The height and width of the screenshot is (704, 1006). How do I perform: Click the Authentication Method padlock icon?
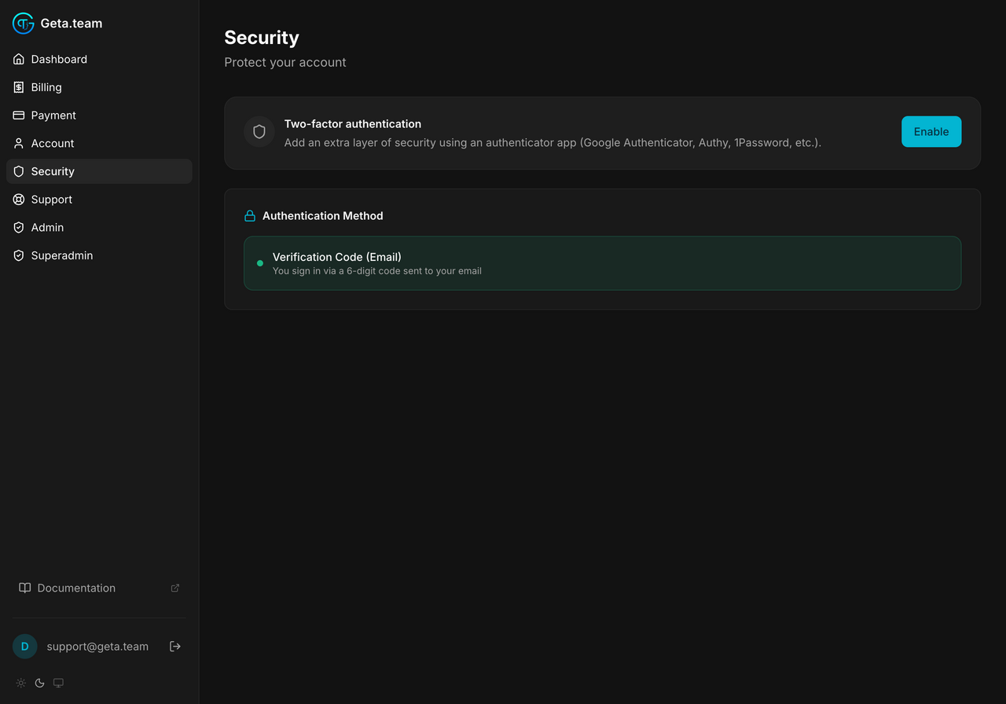click(x=250, y=215)
